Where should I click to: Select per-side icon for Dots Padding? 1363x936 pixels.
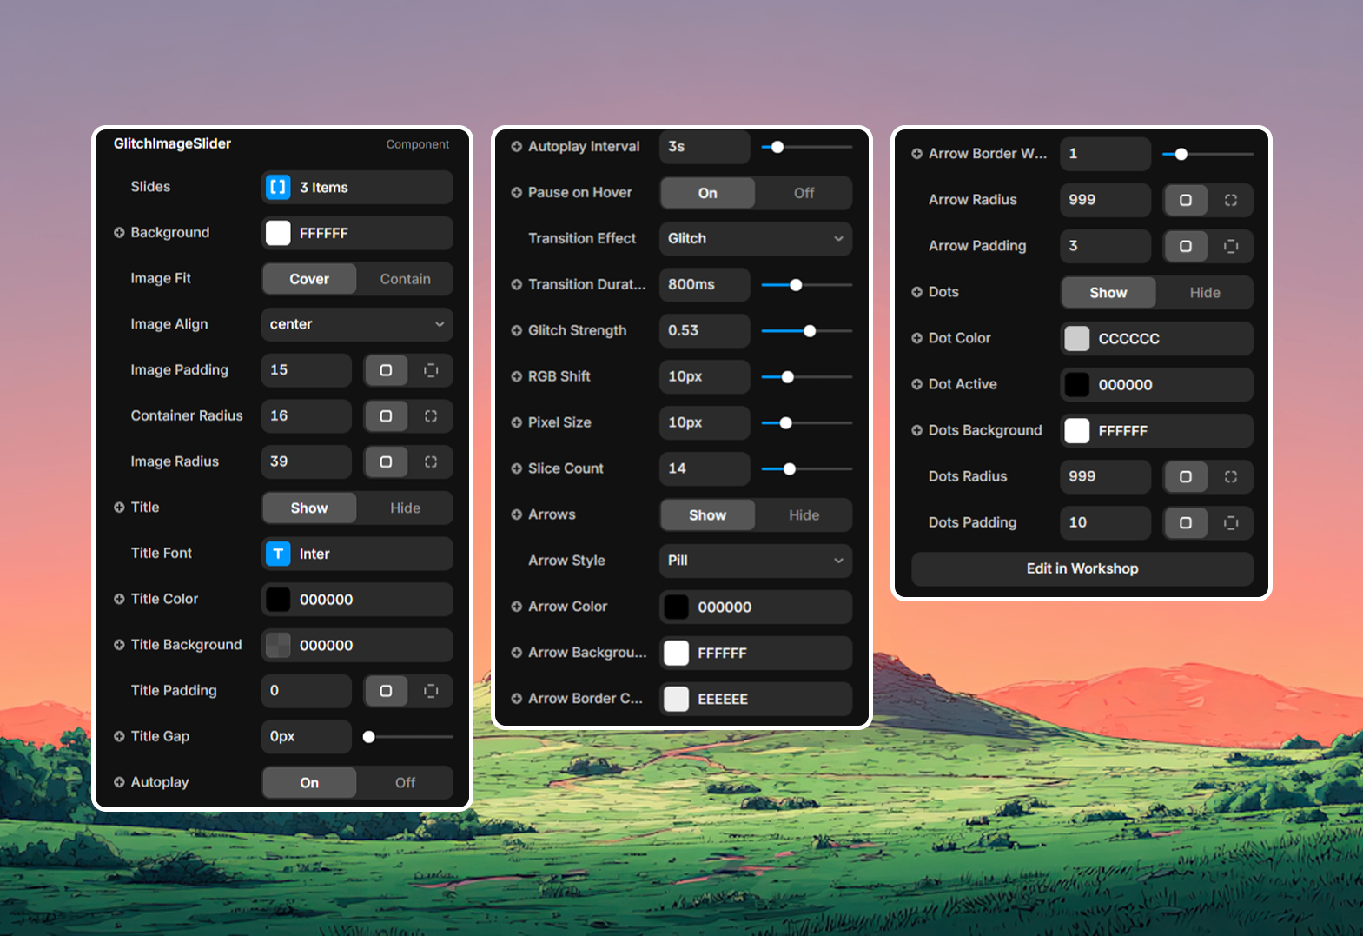pyautogui.click(x=1230, y=522)
